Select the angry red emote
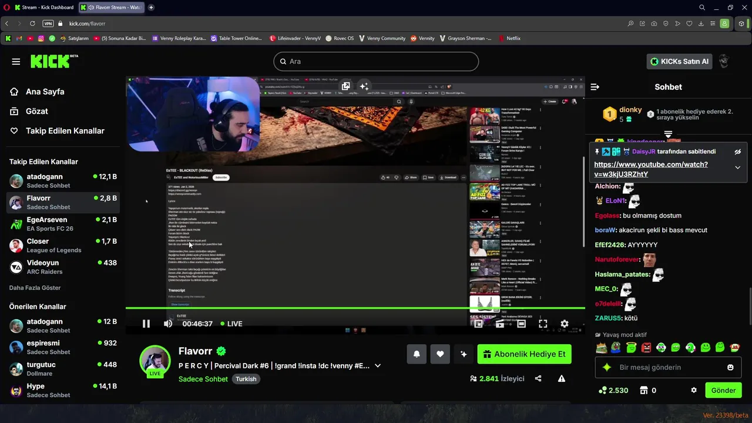This screenshot has width=752, height=423. (x=647, y=347)
